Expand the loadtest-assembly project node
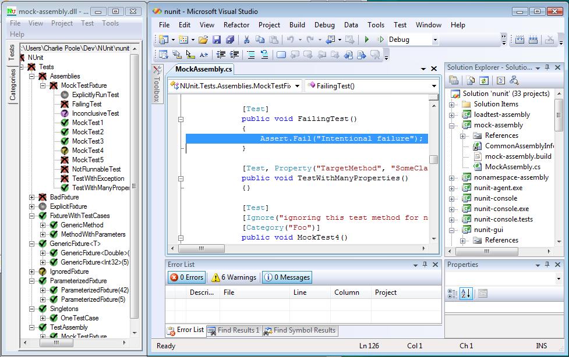The width and height of the screenshot is (569, 357). point(452,115)
